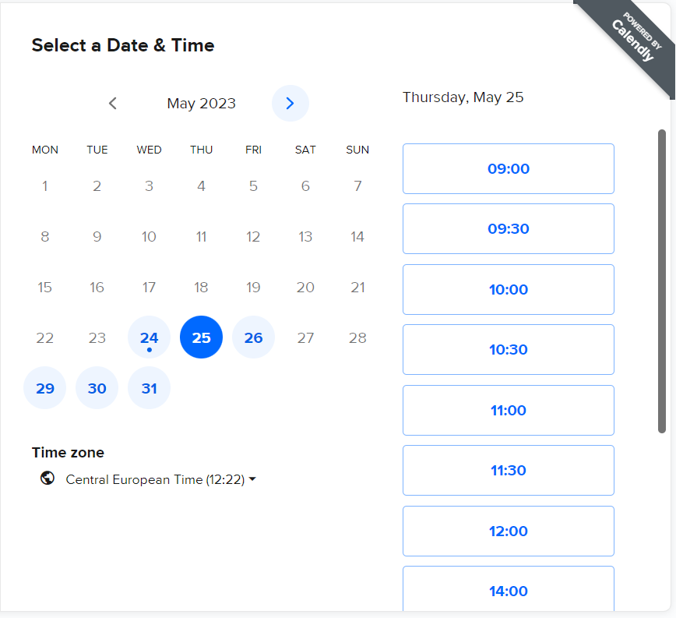Viewport: 676px width, 618px height.
Task: Choose the 11:30 time slot
Action: (508, 470)
